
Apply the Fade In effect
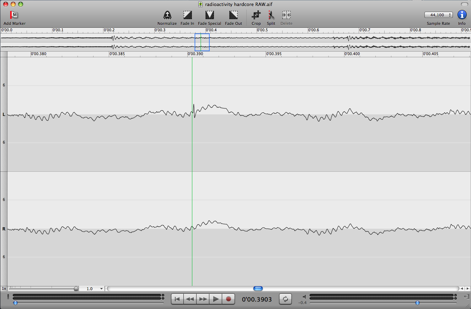(x=187, y=15)
